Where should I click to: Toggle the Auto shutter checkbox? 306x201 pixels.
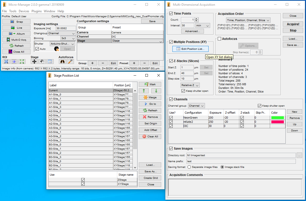tap(37, 49)
